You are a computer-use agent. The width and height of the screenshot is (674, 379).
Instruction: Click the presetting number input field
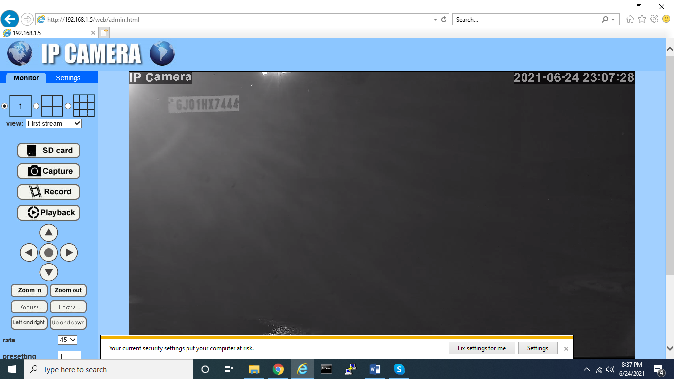pyautogui.click(x=69, y=356)
